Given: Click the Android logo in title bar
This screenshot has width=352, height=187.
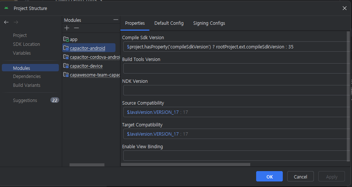Looking at the screenshot, I should click(x=6, y=8).
